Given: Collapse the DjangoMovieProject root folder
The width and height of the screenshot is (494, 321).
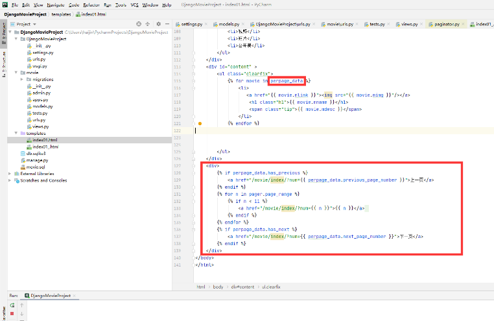Looking at the screenshot, I should [10, 32].
